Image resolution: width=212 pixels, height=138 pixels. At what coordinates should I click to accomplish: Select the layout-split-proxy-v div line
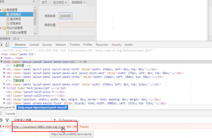pos(36,96)
